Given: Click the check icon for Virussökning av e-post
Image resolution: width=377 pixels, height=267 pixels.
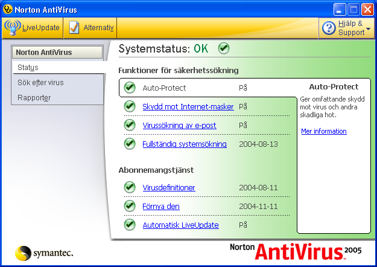Looking at the screenshot, I should tap(130, 125).
